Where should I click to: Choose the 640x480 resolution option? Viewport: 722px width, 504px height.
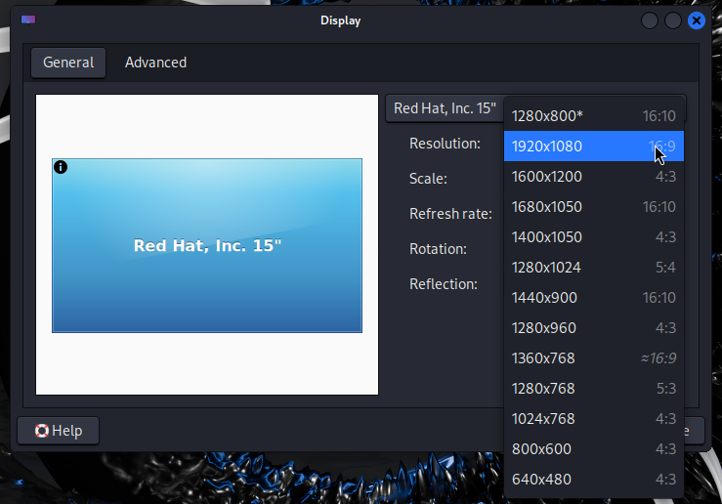594,480
